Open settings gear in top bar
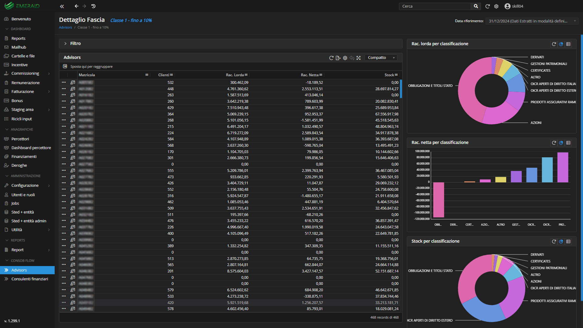 click(496, 6)
